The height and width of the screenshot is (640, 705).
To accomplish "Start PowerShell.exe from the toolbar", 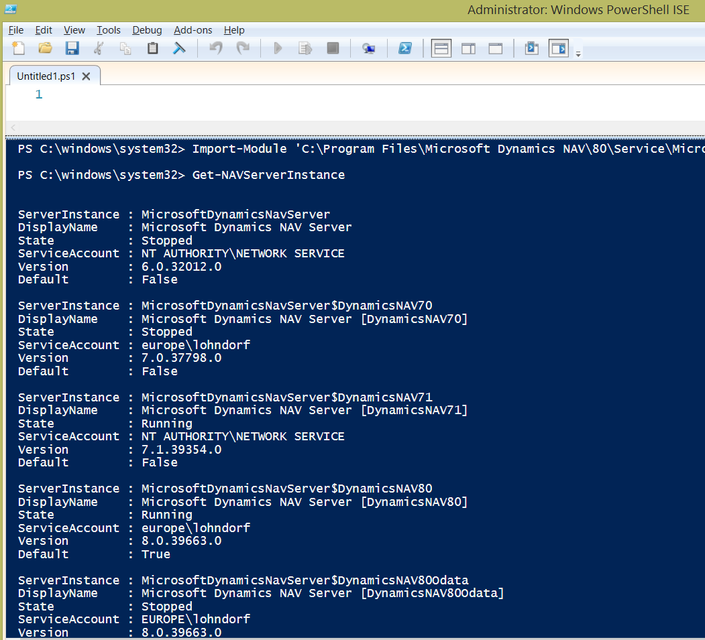I will pyautogui.click(x=404, y=48).
